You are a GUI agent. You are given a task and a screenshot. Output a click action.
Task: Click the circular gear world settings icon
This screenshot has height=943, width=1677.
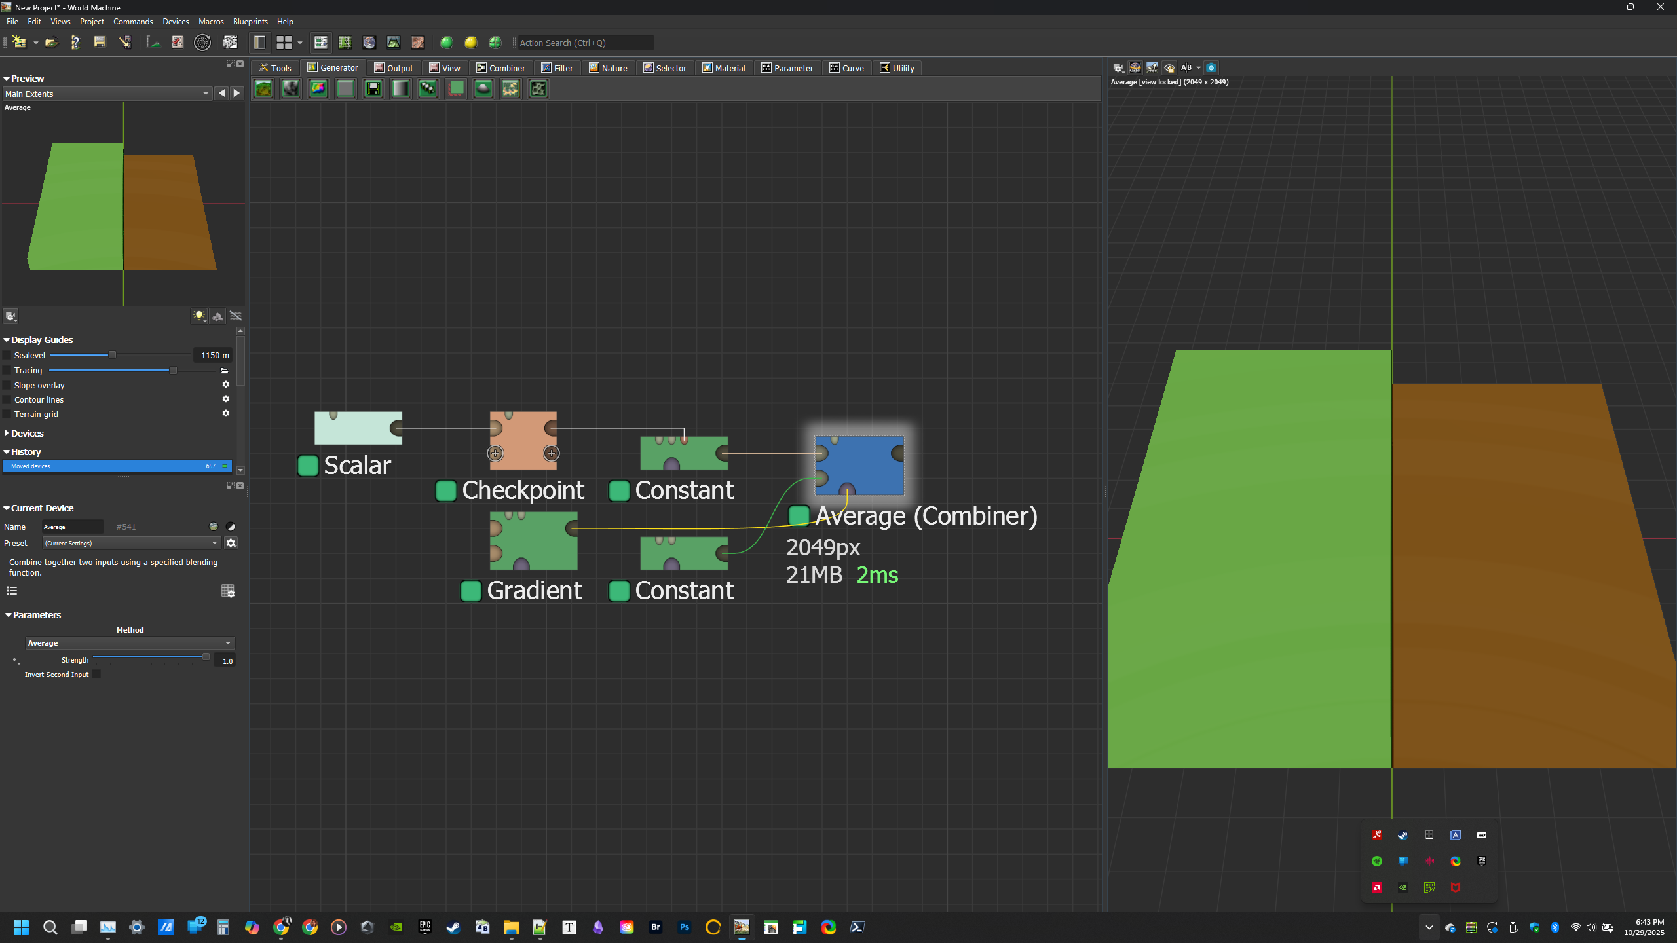tap(202, 43)
